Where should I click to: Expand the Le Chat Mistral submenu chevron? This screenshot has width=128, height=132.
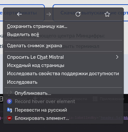click(117, 57)
